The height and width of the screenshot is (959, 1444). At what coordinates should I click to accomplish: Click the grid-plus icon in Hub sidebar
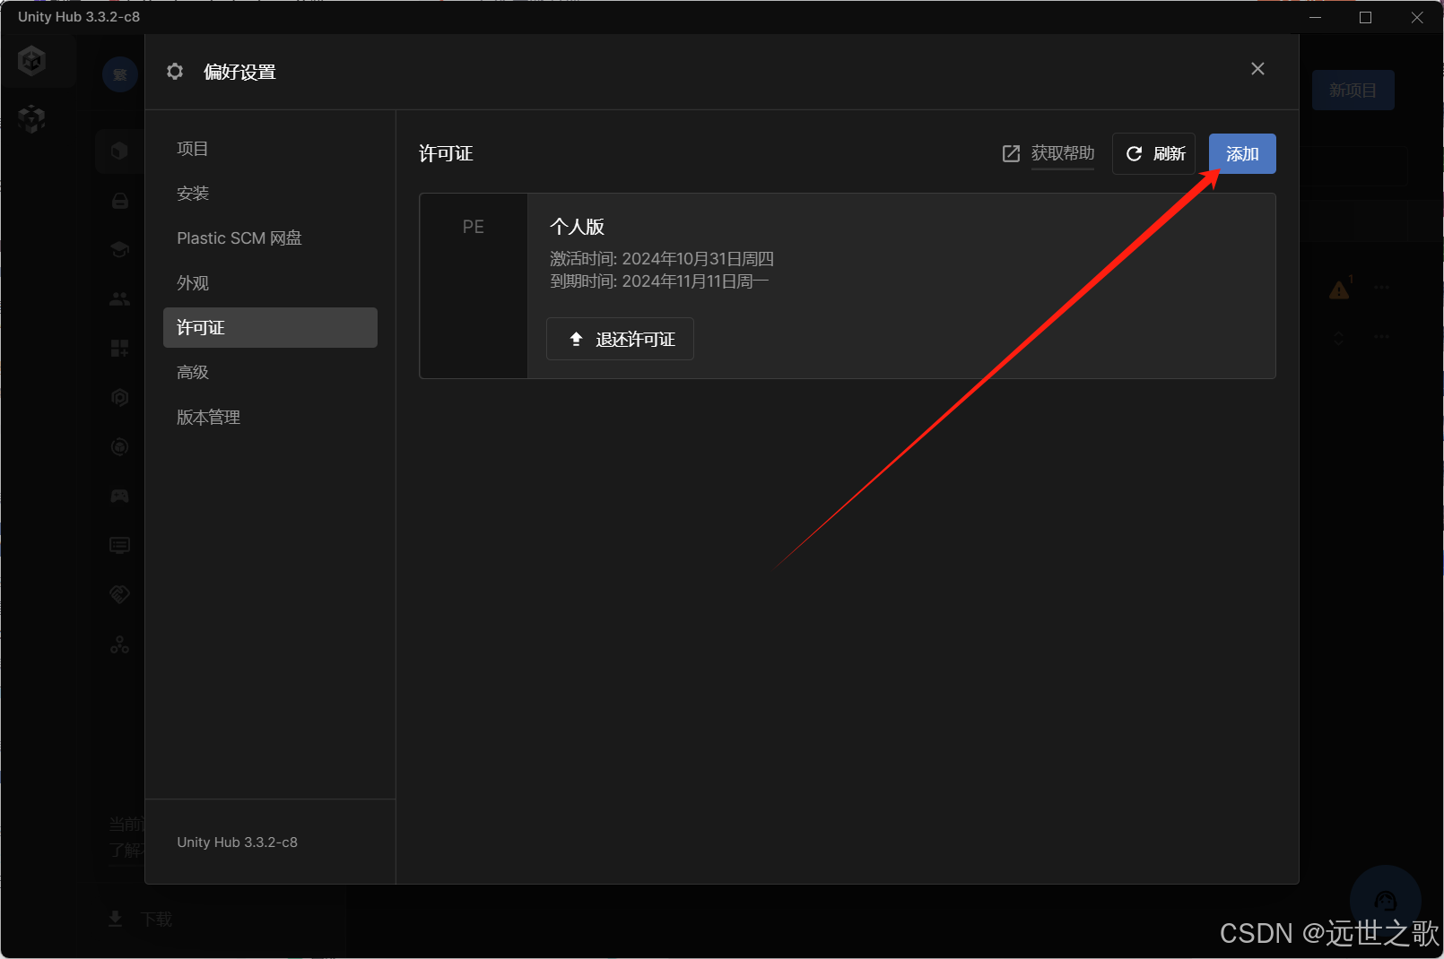tap(119, 348)
